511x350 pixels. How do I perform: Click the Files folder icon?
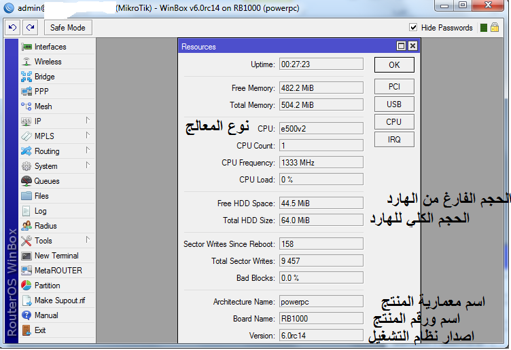pos(27,196)
